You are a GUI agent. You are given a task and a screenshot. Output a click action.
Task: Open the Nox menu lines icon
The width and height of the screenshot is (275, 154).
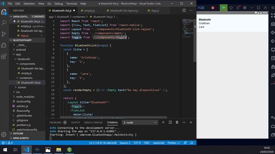tap(238, 8)
